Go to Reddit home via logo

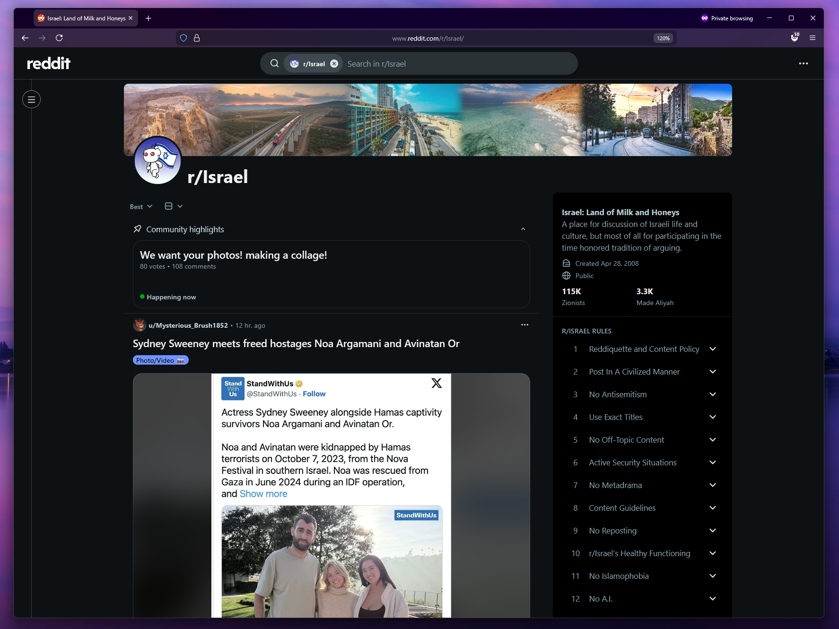click(x=49, y=63)
